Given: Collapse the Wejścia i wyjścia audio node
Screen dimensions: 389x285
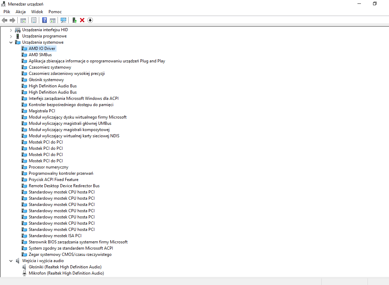Looking at the screenshot, I should coord(11,261).
